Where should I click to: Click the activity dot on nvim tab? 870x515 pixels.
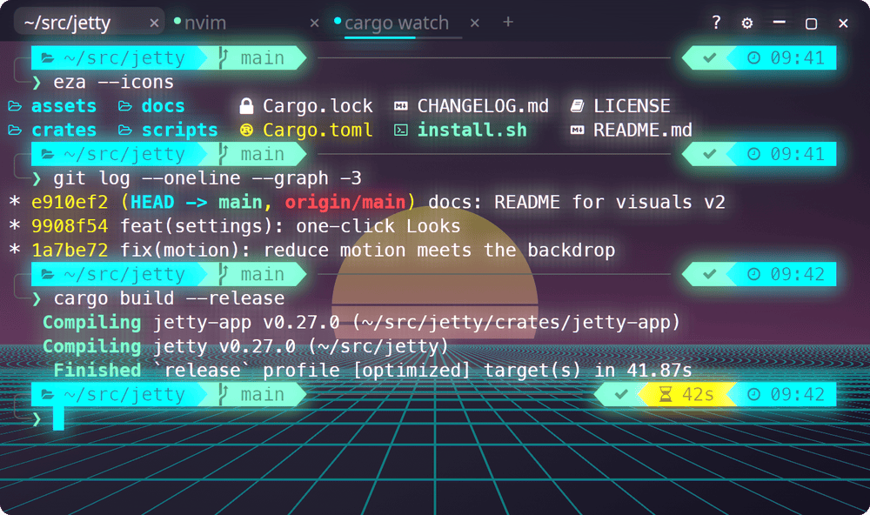(177, 21)
